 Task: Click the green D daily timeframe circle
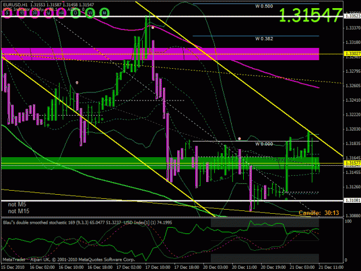(x=76, y=13)
